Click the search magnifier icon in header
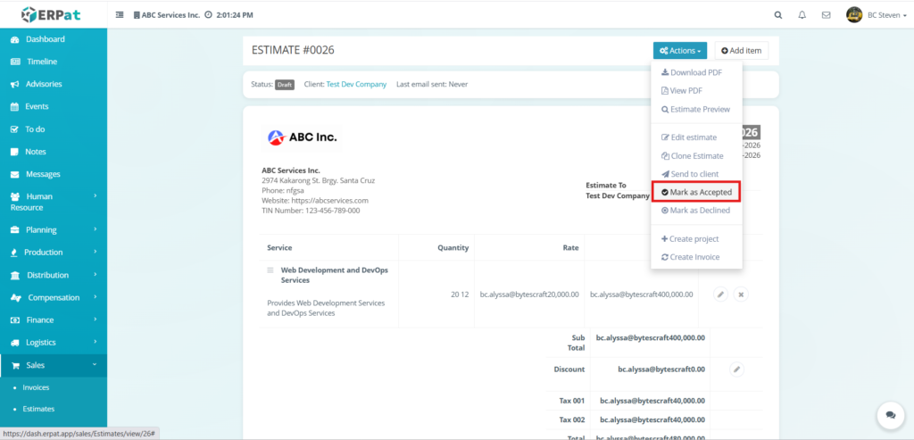914x440 pixels. [777, 15]
